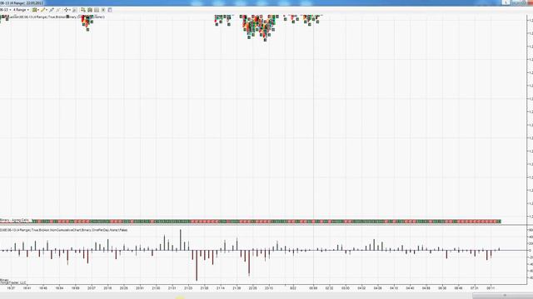Click the 03:00 time axis label
533x299 pixels.
coord(346,288)
